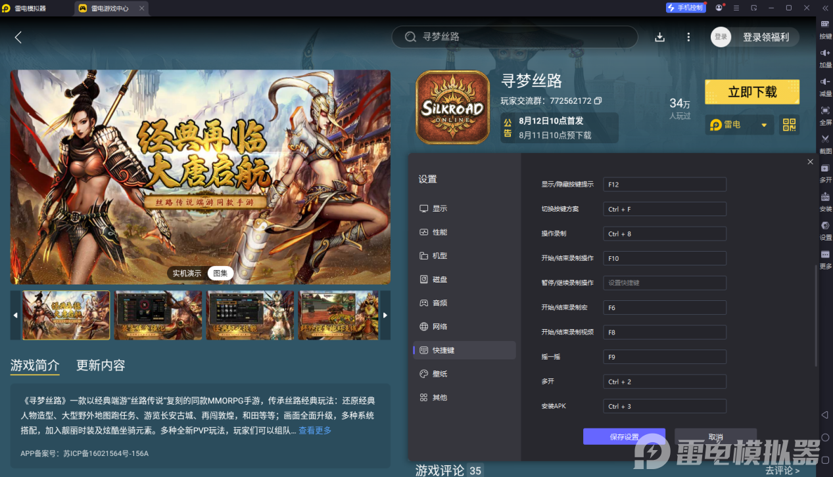Screen dimensions: 833x477
Task: Select 快捷键 in settings sidebar
Action: [465, 350]
